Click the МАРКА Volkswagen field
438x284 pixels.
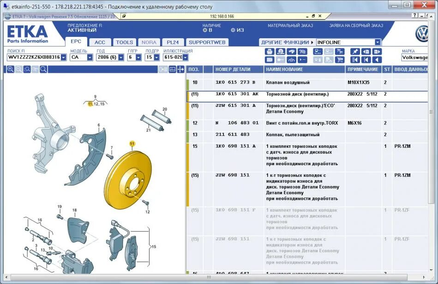point(415,58)
